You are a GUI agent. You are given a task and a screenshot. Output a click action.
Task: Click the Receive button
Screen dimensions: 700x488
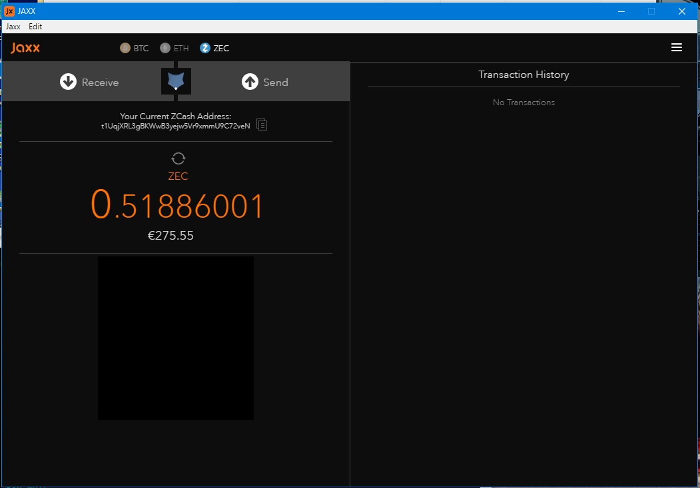pos(89,82)
